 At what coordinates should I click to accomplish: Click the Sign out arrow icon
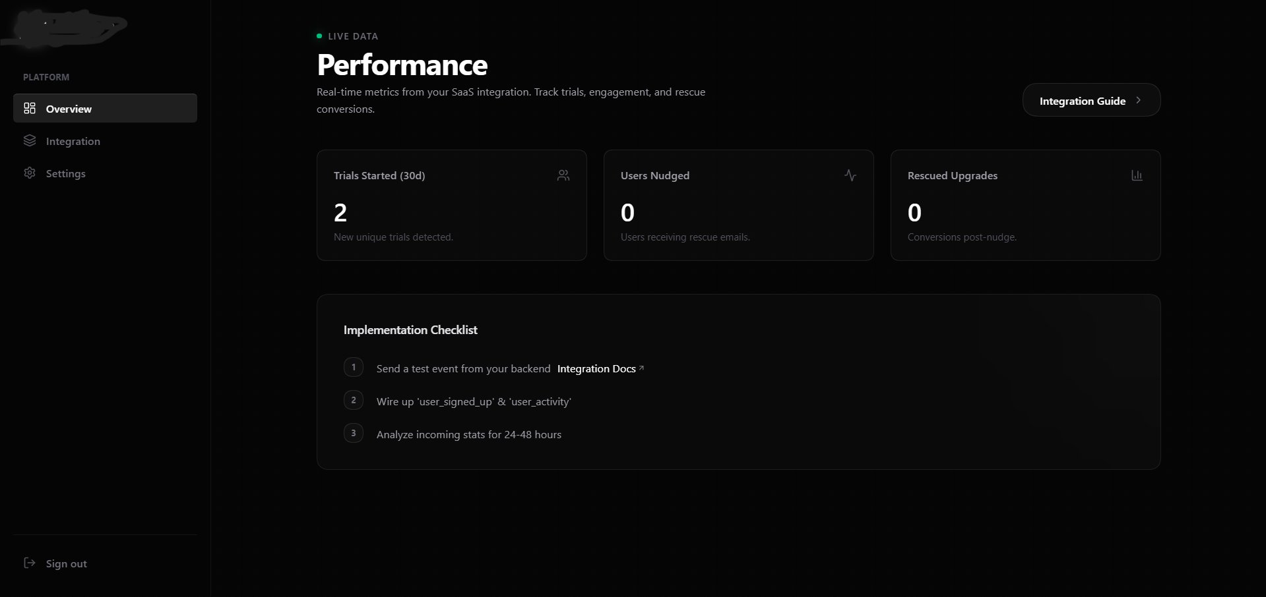[30, 563]
